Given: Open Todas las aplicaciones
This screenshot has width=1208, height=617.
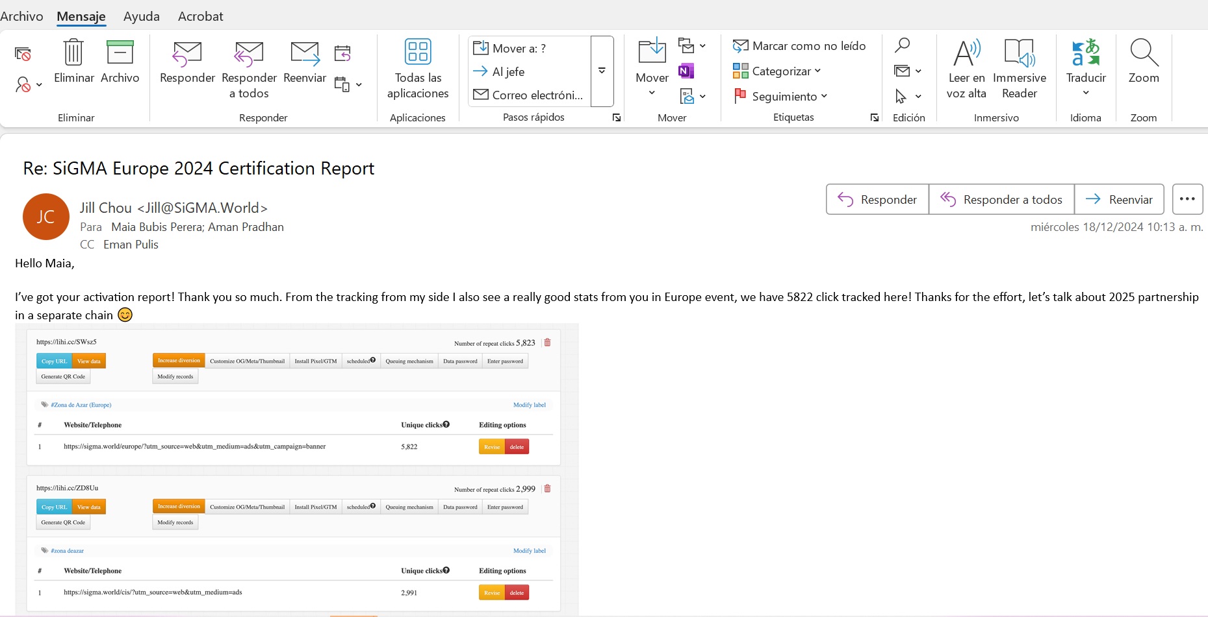Looking at the screenshot, I should point(418,68).
